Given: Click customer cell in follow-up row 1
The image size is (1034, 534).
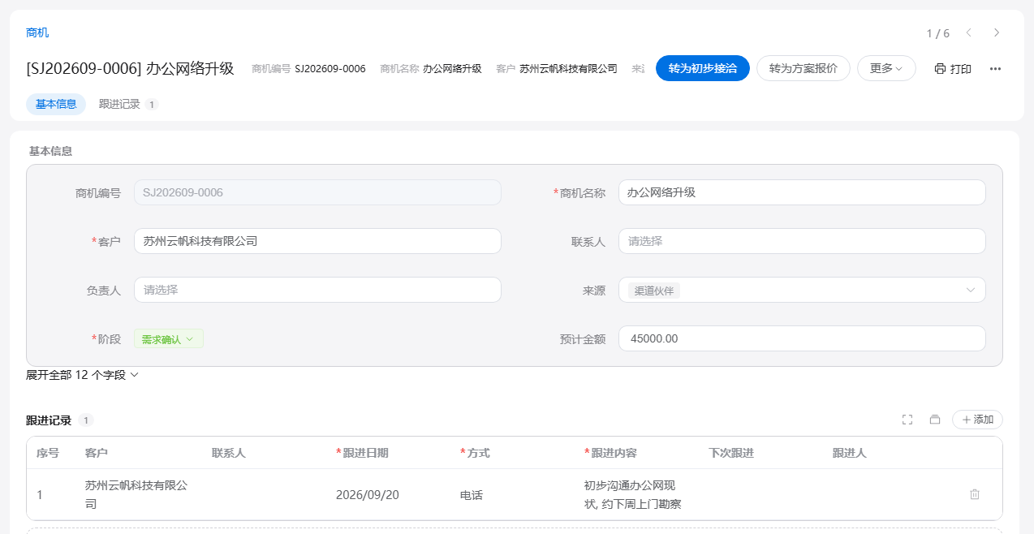Looking at the screenshot, I should 136,495.
